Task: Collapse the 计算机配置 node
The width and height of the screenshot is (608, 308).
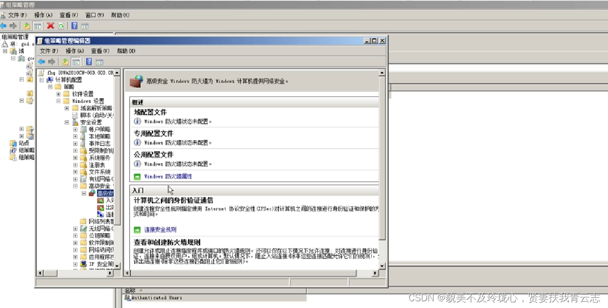Action: [41, 80]
